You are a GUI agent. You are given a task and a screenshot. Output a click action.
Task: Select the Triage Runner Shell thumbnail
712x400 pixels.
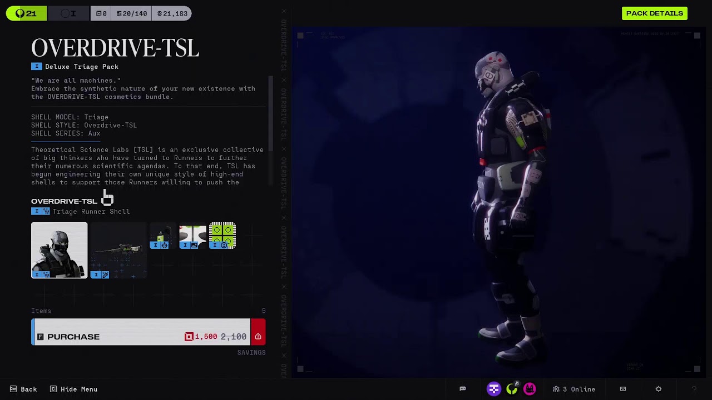point(59,250)
